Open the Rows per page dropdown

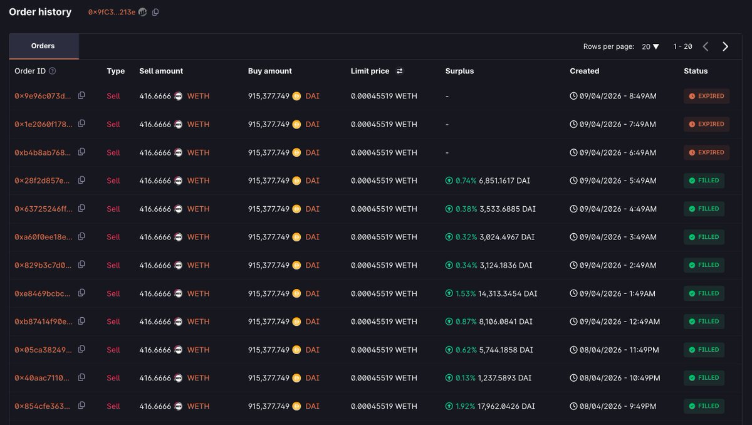tap(650, 46)
